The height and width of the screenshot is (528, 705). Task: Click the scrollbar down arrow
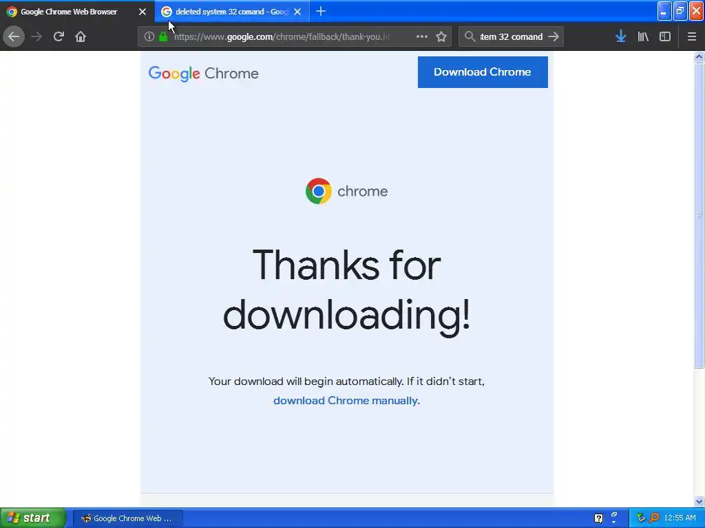(699, 501)
